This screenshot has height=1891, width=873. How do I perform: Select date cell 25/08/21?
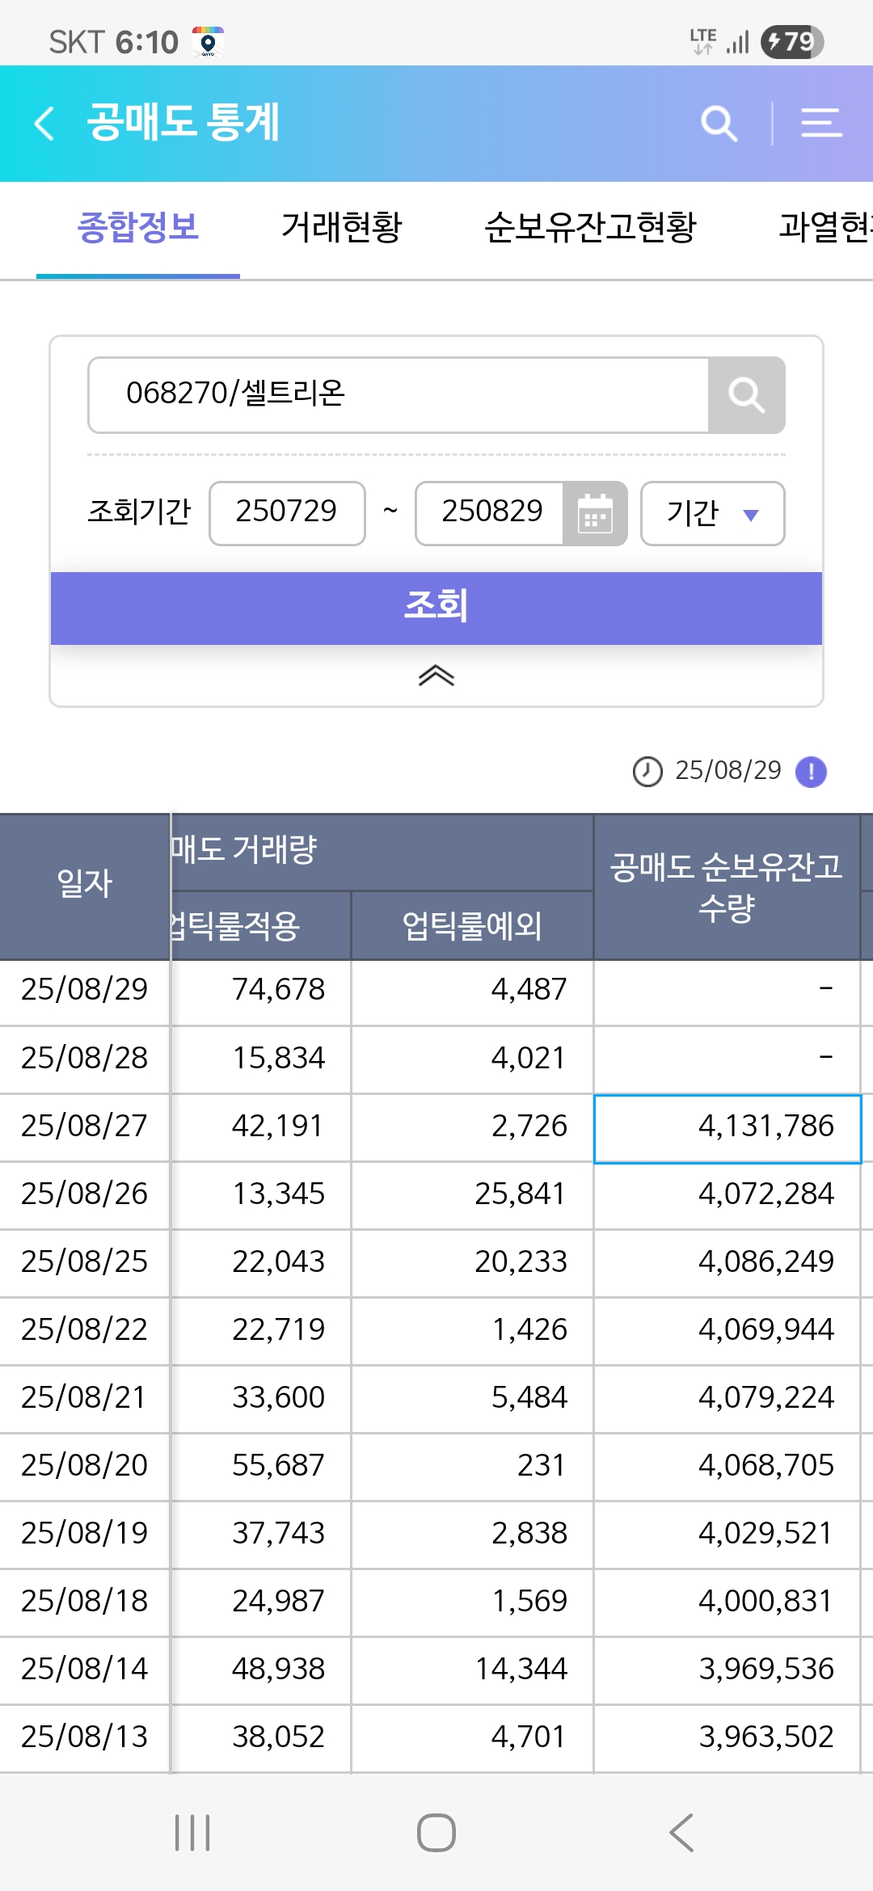click(85, 1398)
